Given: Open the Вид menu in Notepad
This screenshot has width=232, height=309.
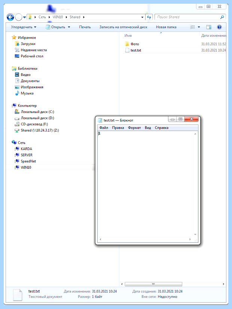Looking at the screenshot, I should click(x=148, y=128).
